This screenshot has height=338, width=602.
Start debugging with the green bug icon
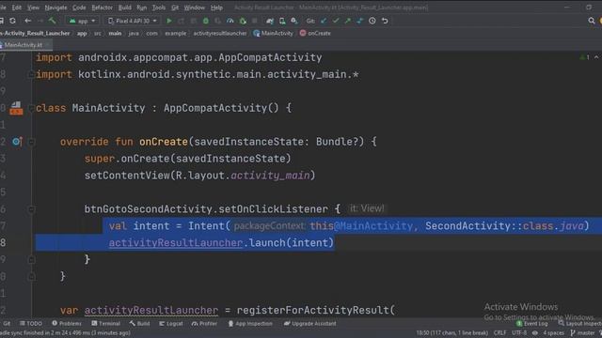(x=206, y=21)
